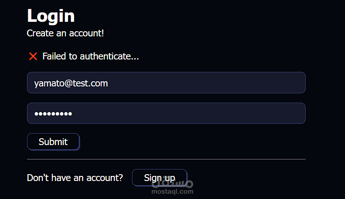Click the empty right side of password field

click(x=236, y=113)
